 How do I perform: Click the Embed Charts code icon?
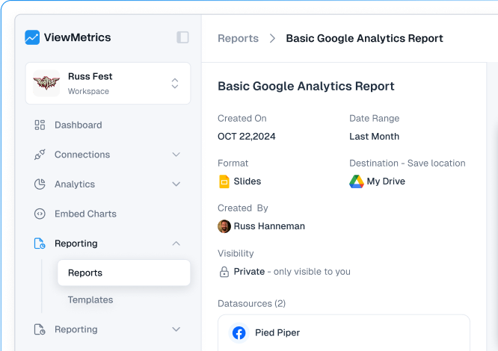pyautogui.click(x=40, y=214)
